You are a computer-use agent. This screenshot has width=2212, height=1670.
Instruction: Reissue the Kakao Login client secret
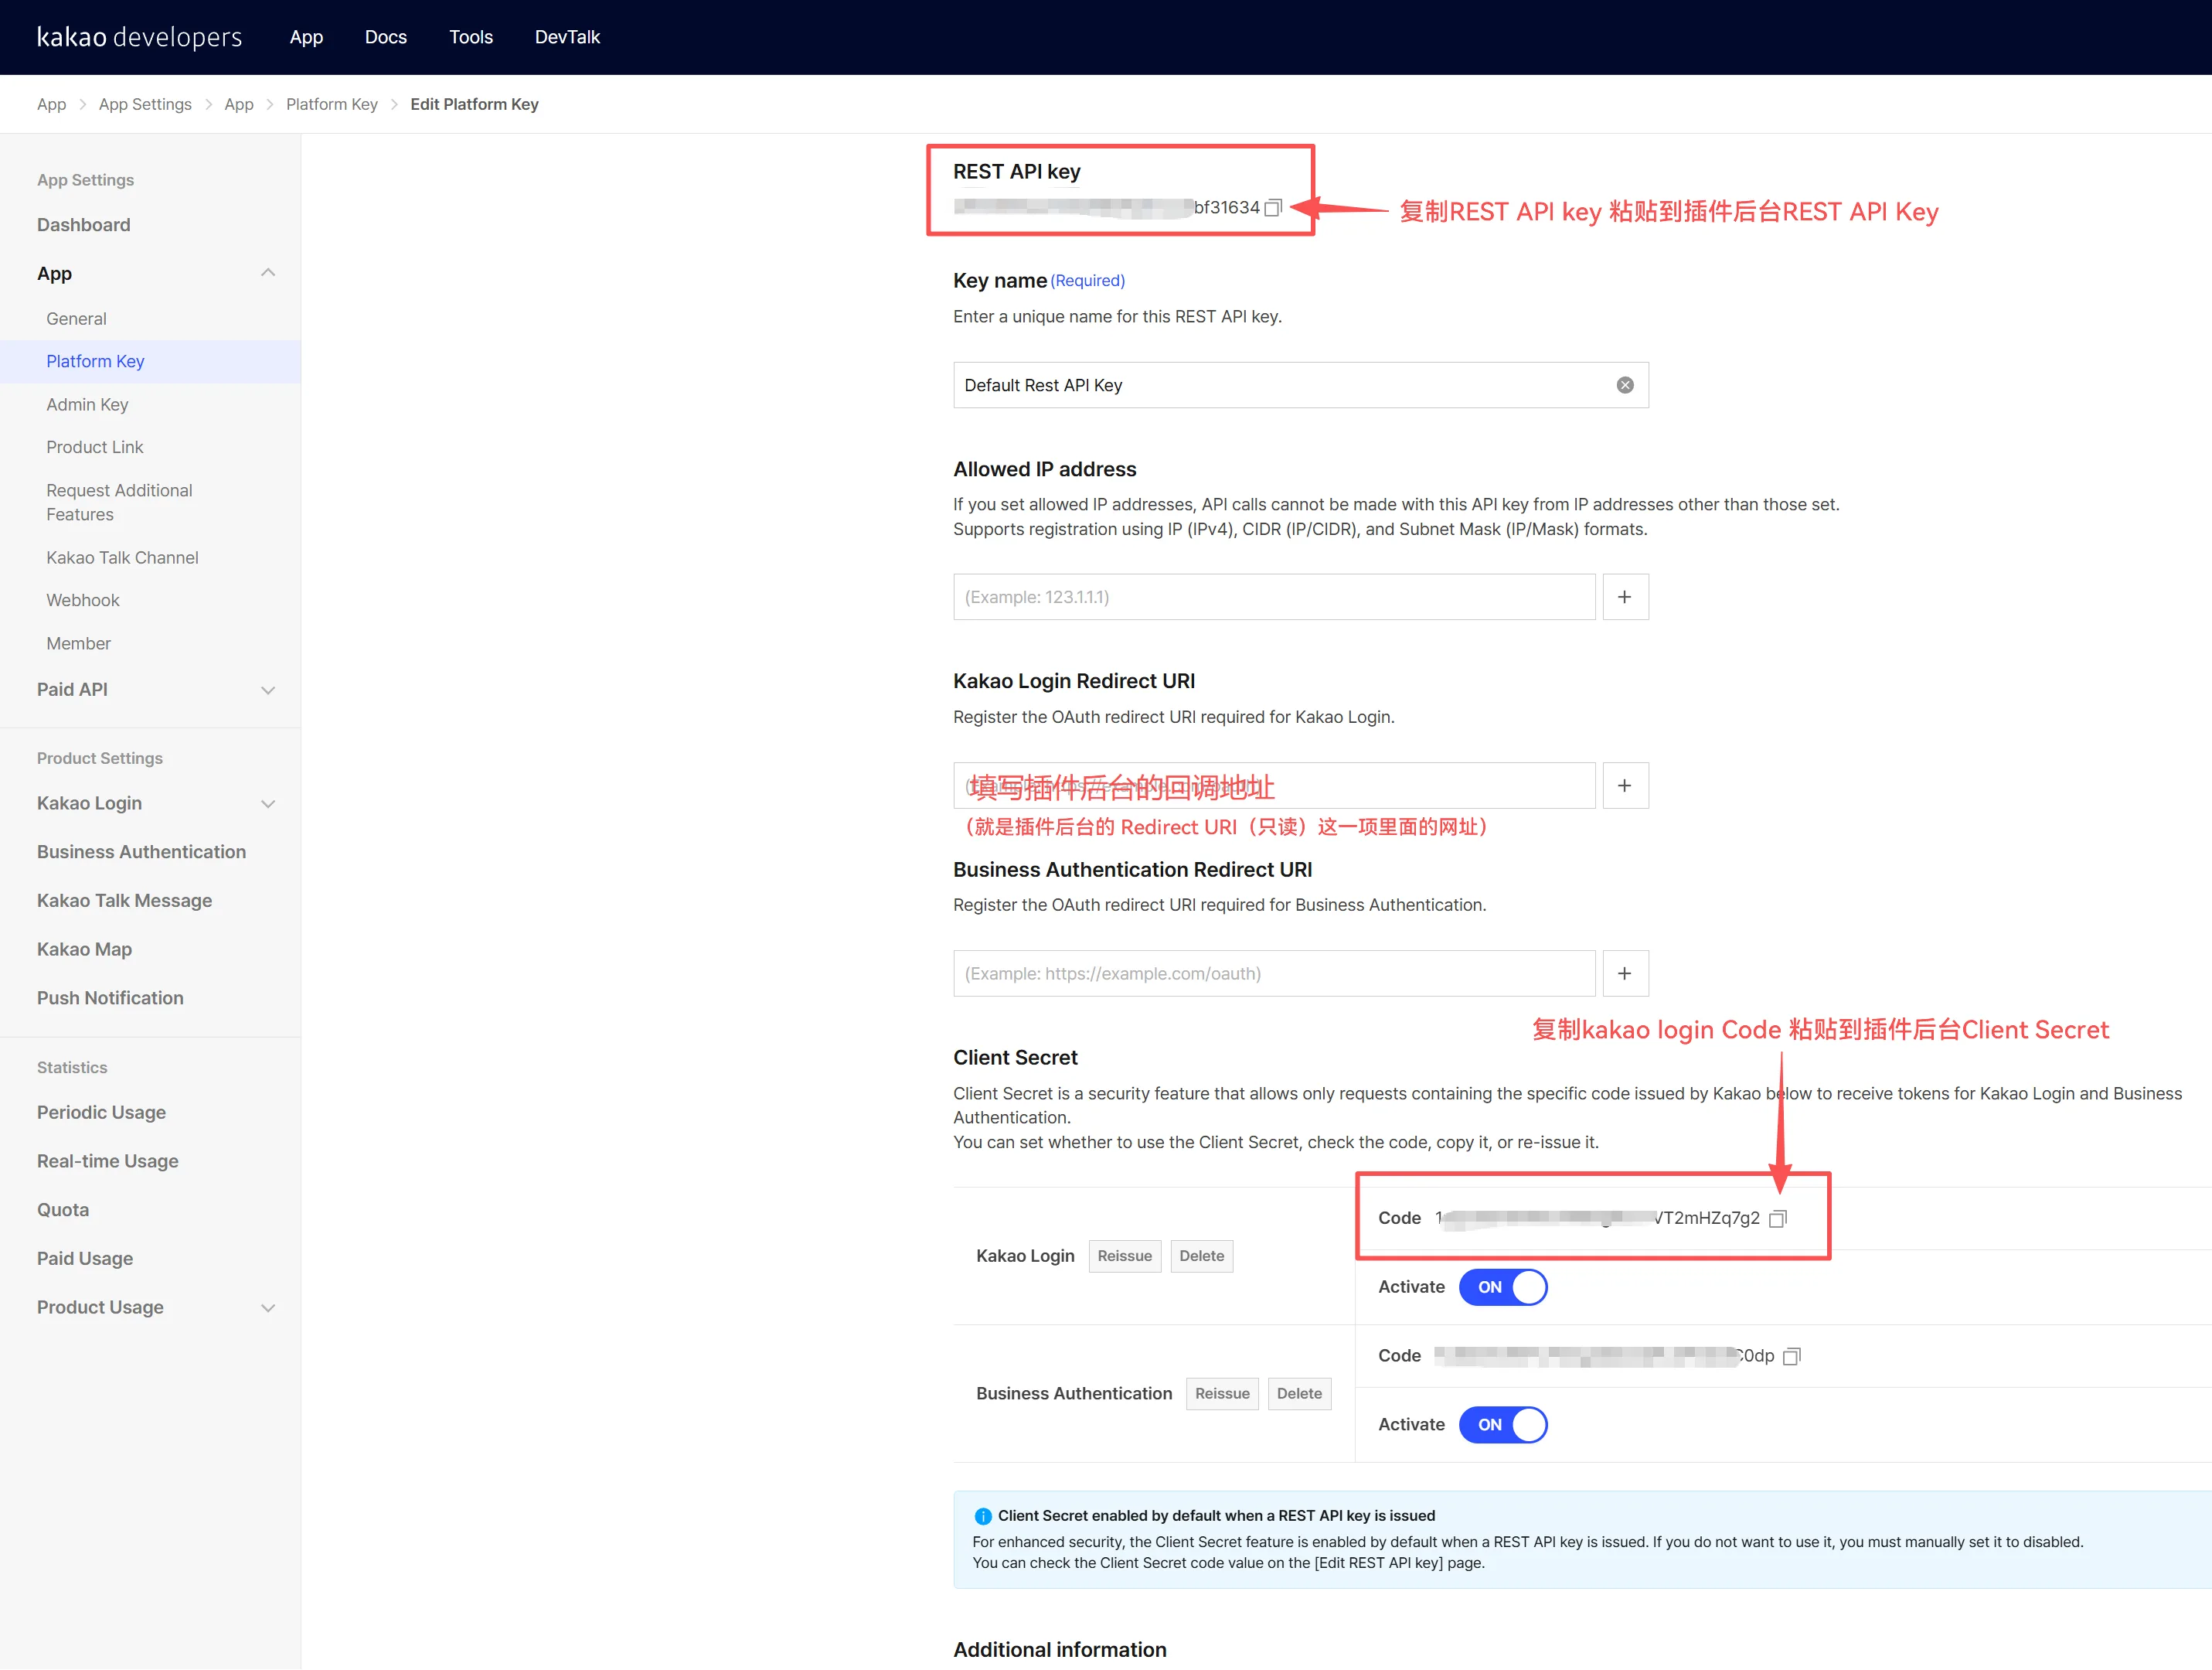pyautogui.click(x=1125, y=1257)
